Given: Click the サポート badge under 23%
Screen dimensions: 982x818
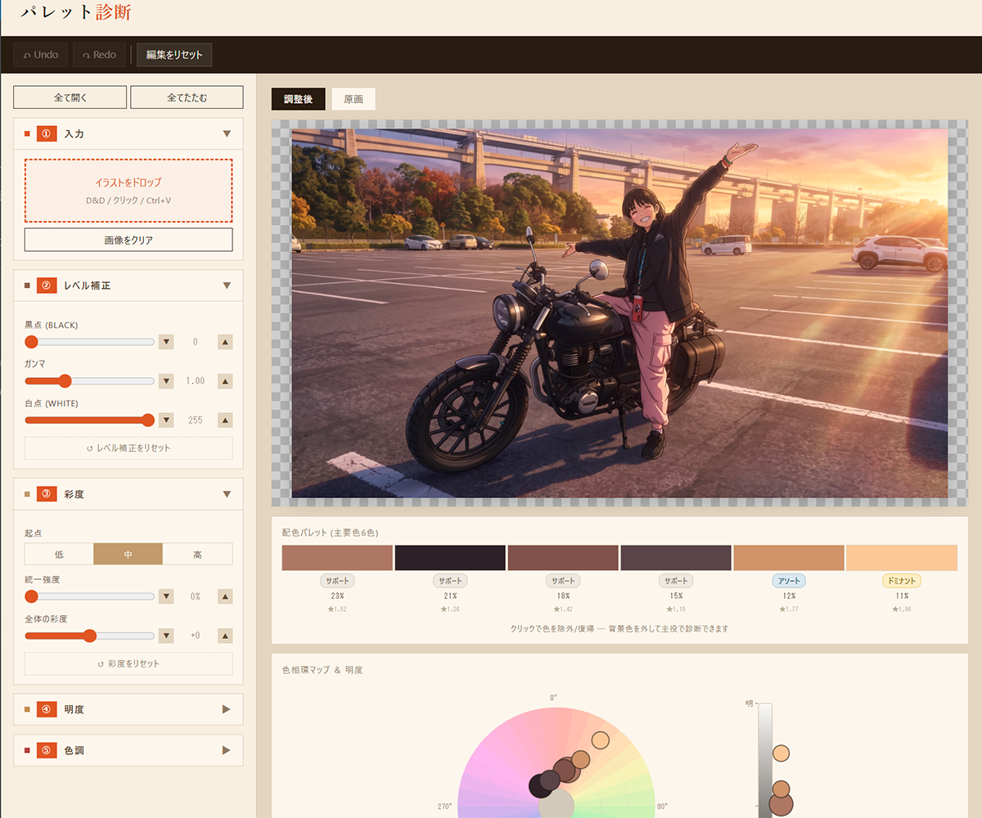Looking at the screenshot, I should (x=338, y=581).
